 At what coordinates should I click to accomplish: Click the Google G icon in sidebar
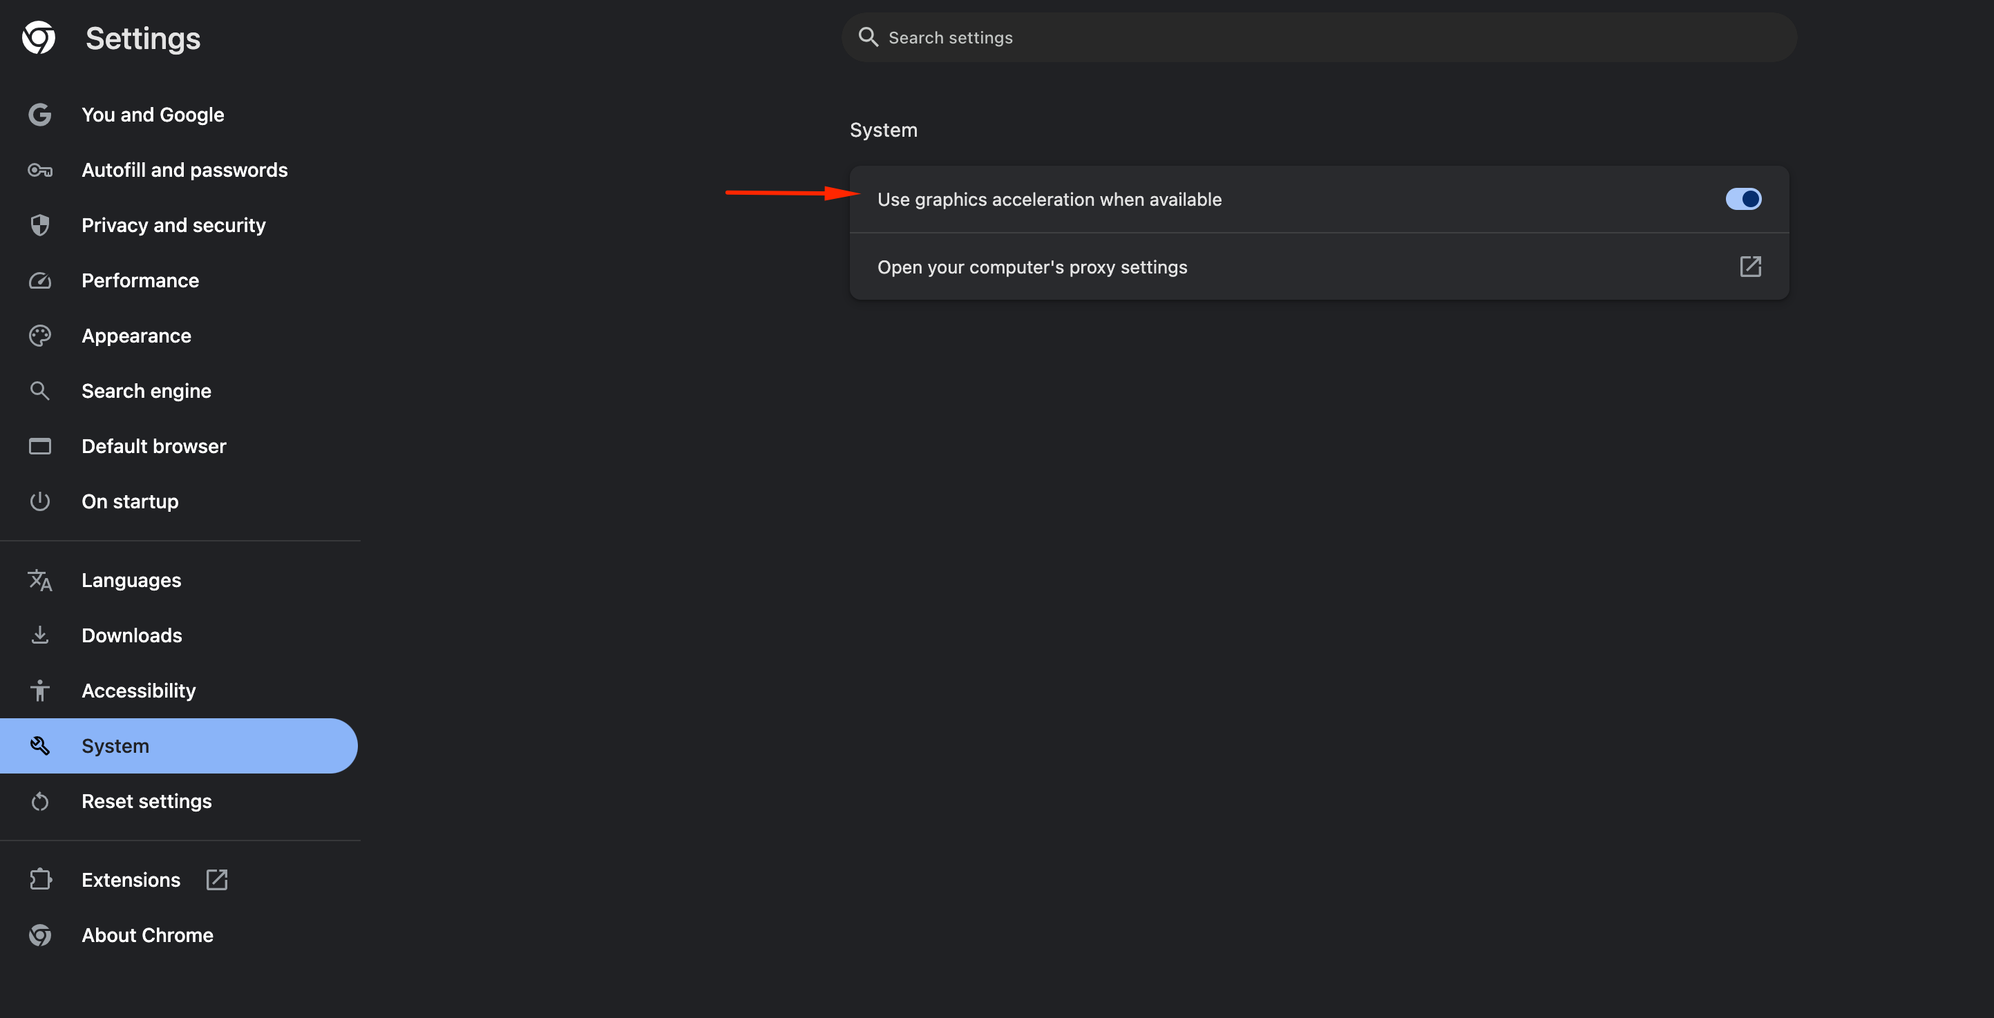39,115
